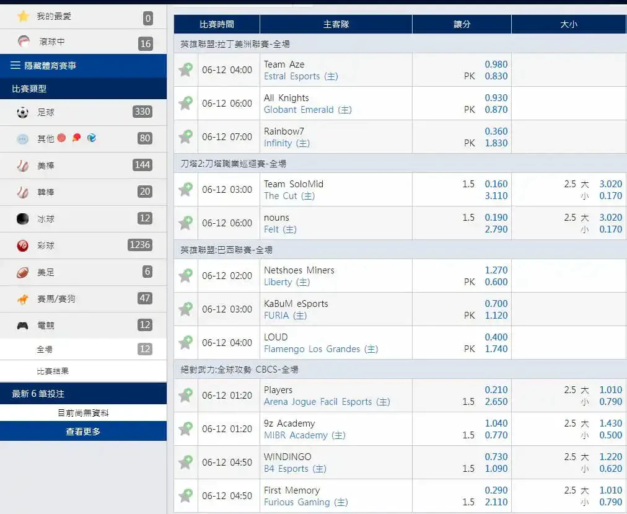The image size is (627, 514).
Task: Collapse sports list with 隱藏體育賽事
Action: [83, 66]
